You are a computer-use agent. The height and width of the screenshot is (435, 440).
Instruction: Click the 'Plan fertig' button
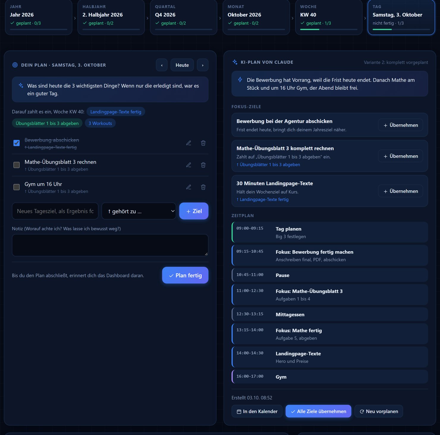point(185,275)
